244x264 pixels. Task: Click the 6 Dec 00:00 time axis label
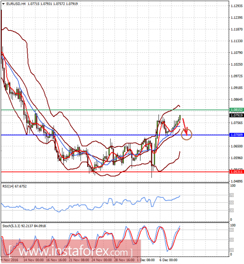[x=168, y=260]
